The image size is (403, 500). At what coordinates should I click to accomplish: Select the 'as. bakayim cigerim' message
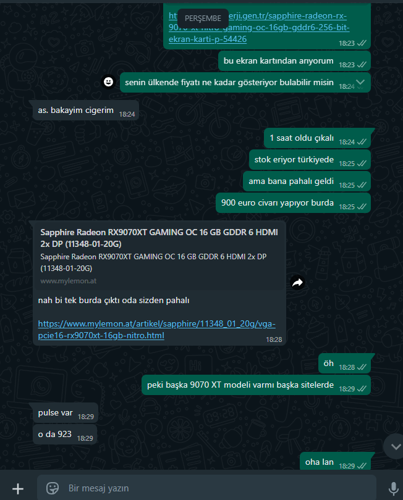click(86, 110)
